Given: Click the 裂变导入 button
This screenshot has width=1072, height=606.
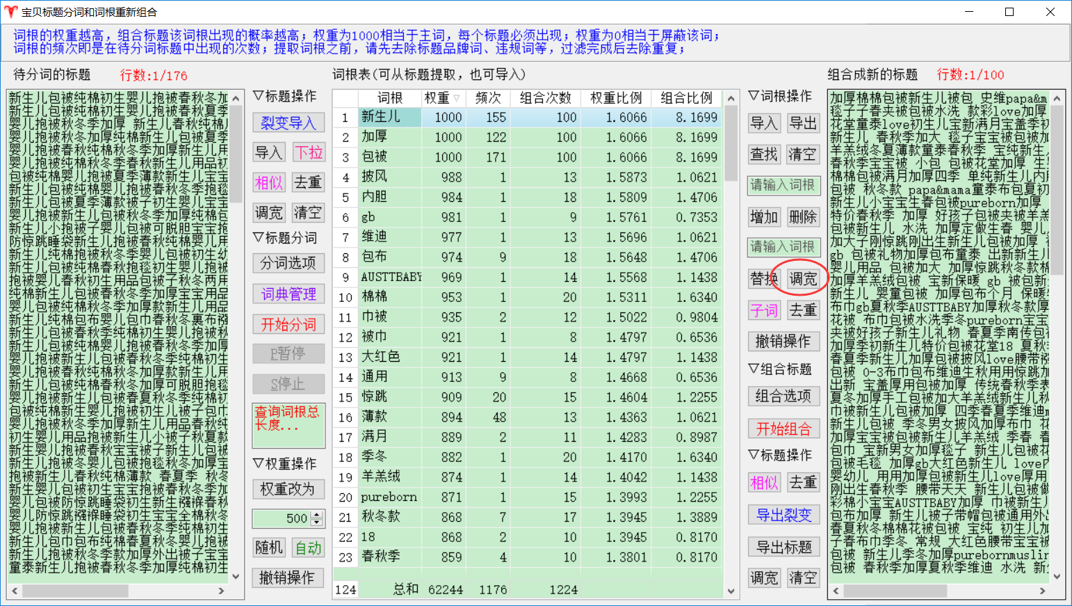Looking at the screenshot, I should point(288,123).
